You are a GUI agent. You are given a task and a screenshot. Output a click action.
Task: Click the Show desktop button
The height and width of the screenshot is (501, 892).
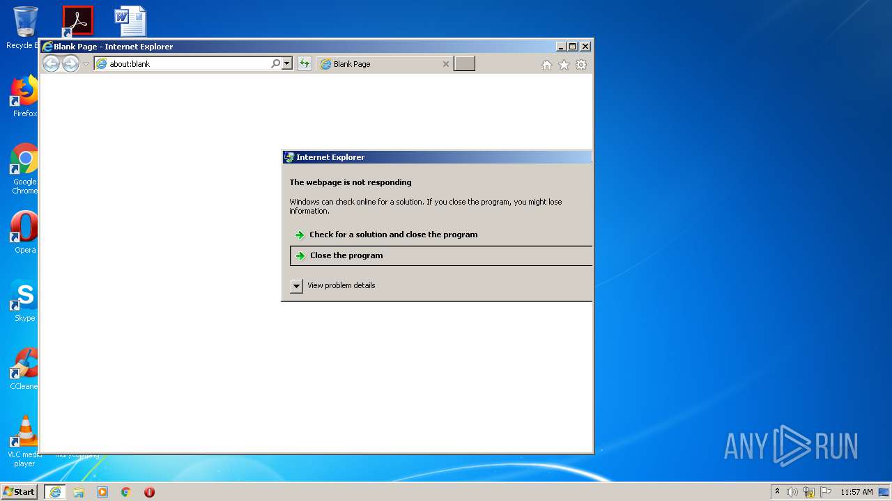884,492
